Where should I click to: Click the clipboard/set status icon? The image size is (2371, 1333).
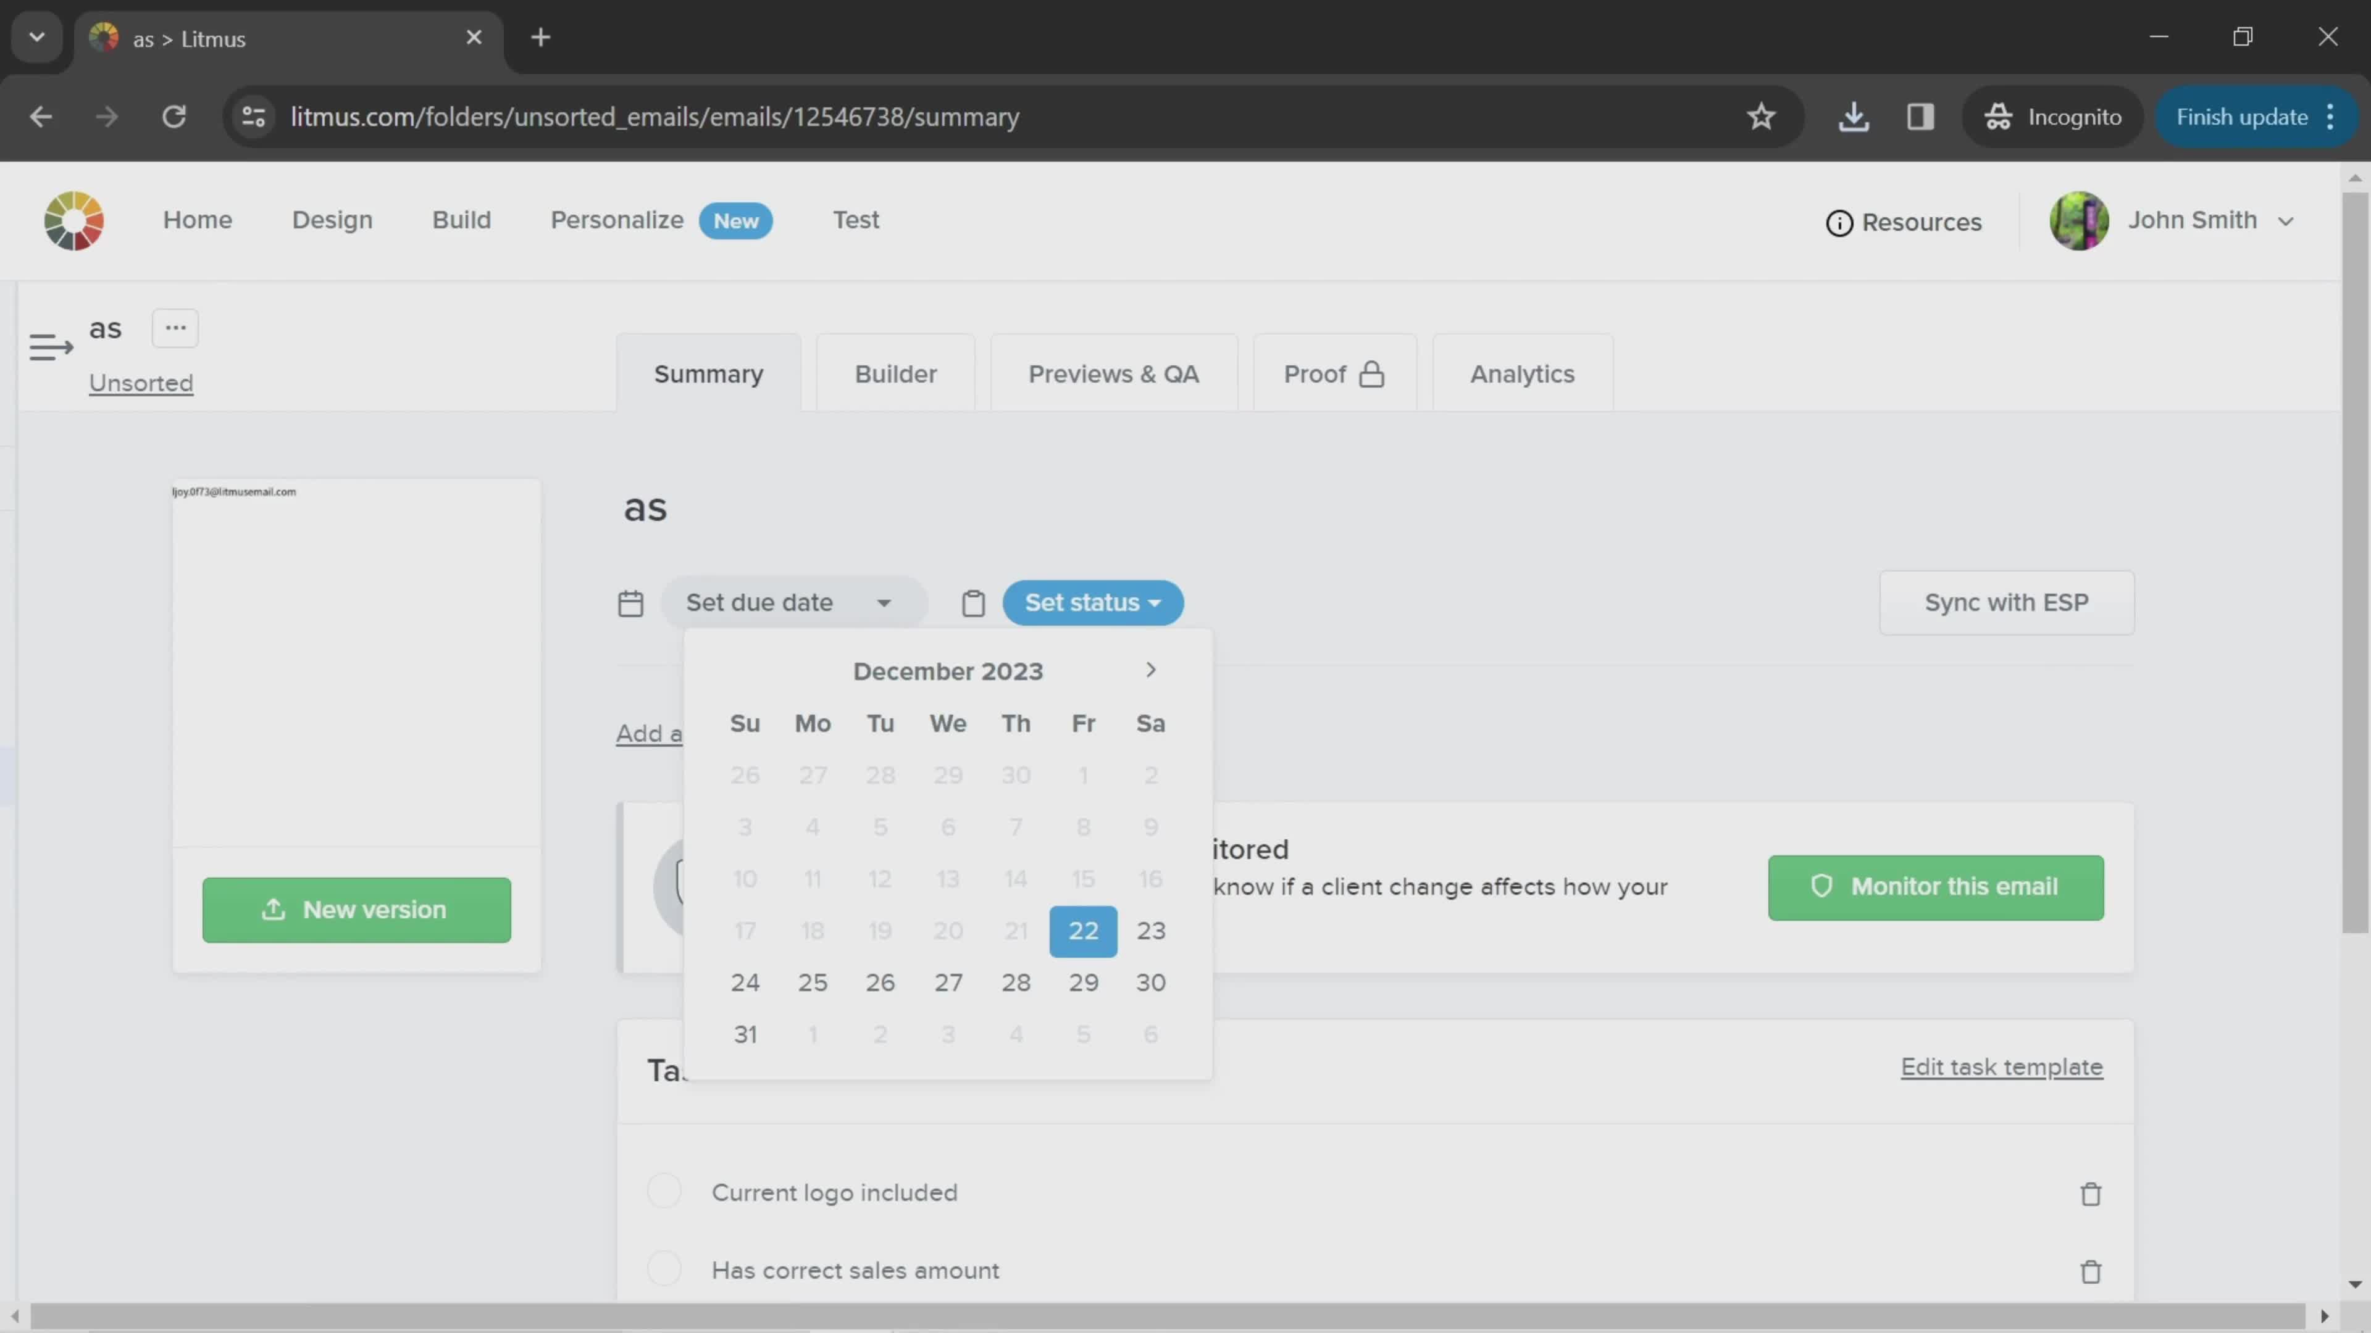pyautogui.click(x=972, y=604)
